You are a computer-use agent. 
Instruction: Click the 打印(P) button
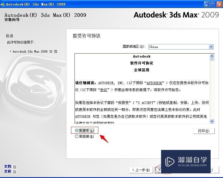pyautogui.click(x=204, y=131)
